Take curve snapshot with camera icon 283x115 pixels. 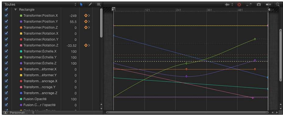click(259, 5)
